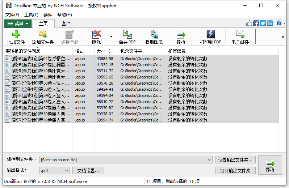Click the 文档设置... button
Image resolution: width=289 pixels, height=188 pixels.
click(88, 171)
